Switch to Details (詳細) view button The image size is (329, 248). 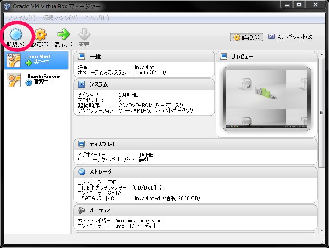[246, 37]
